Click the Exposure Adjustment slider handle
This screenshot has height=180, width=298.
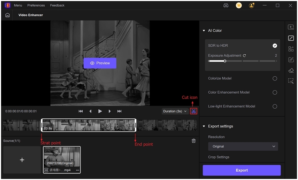tap(225, 61)
